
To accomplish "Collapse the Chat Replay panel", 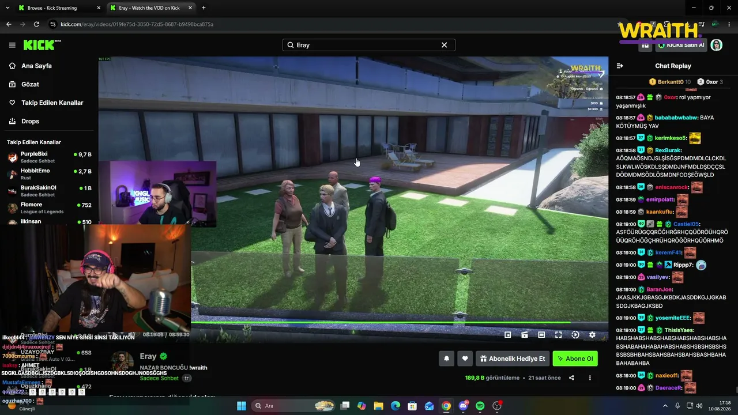I will (x=620, y=66).
